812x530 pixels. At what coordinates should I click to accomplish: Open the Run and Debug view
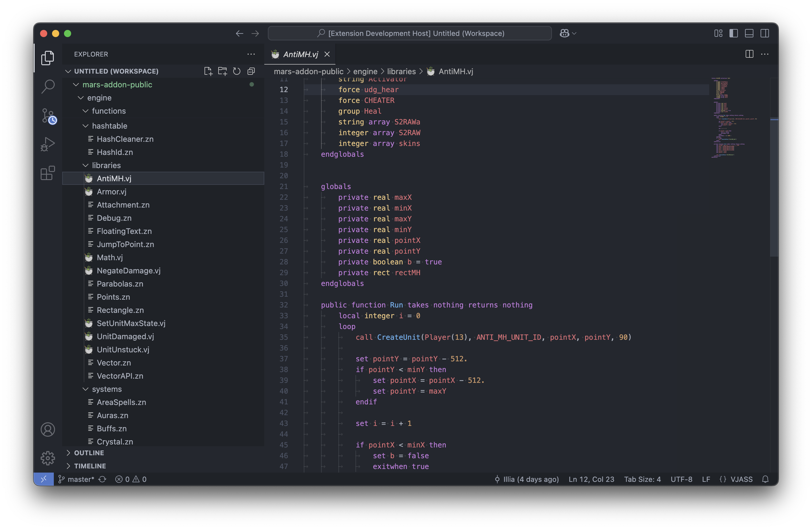tap(48, 144)
